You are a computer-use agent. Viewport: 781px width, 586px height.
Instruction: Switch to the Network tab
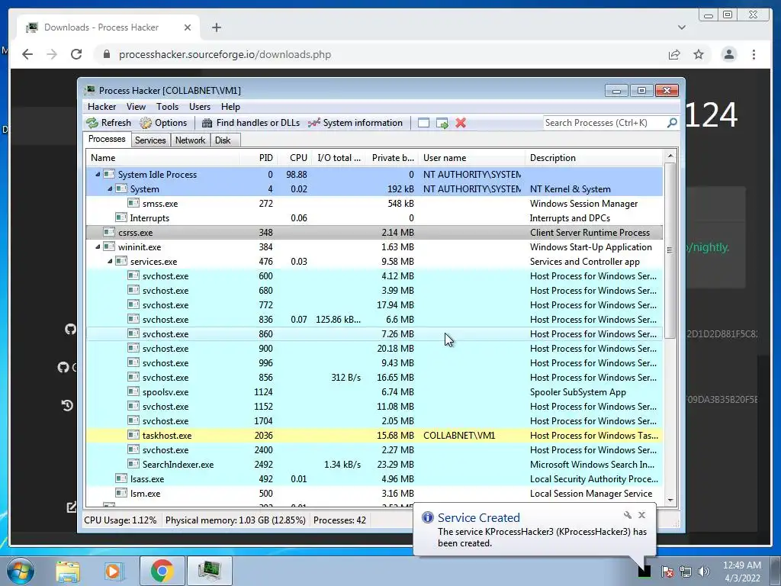190,140
